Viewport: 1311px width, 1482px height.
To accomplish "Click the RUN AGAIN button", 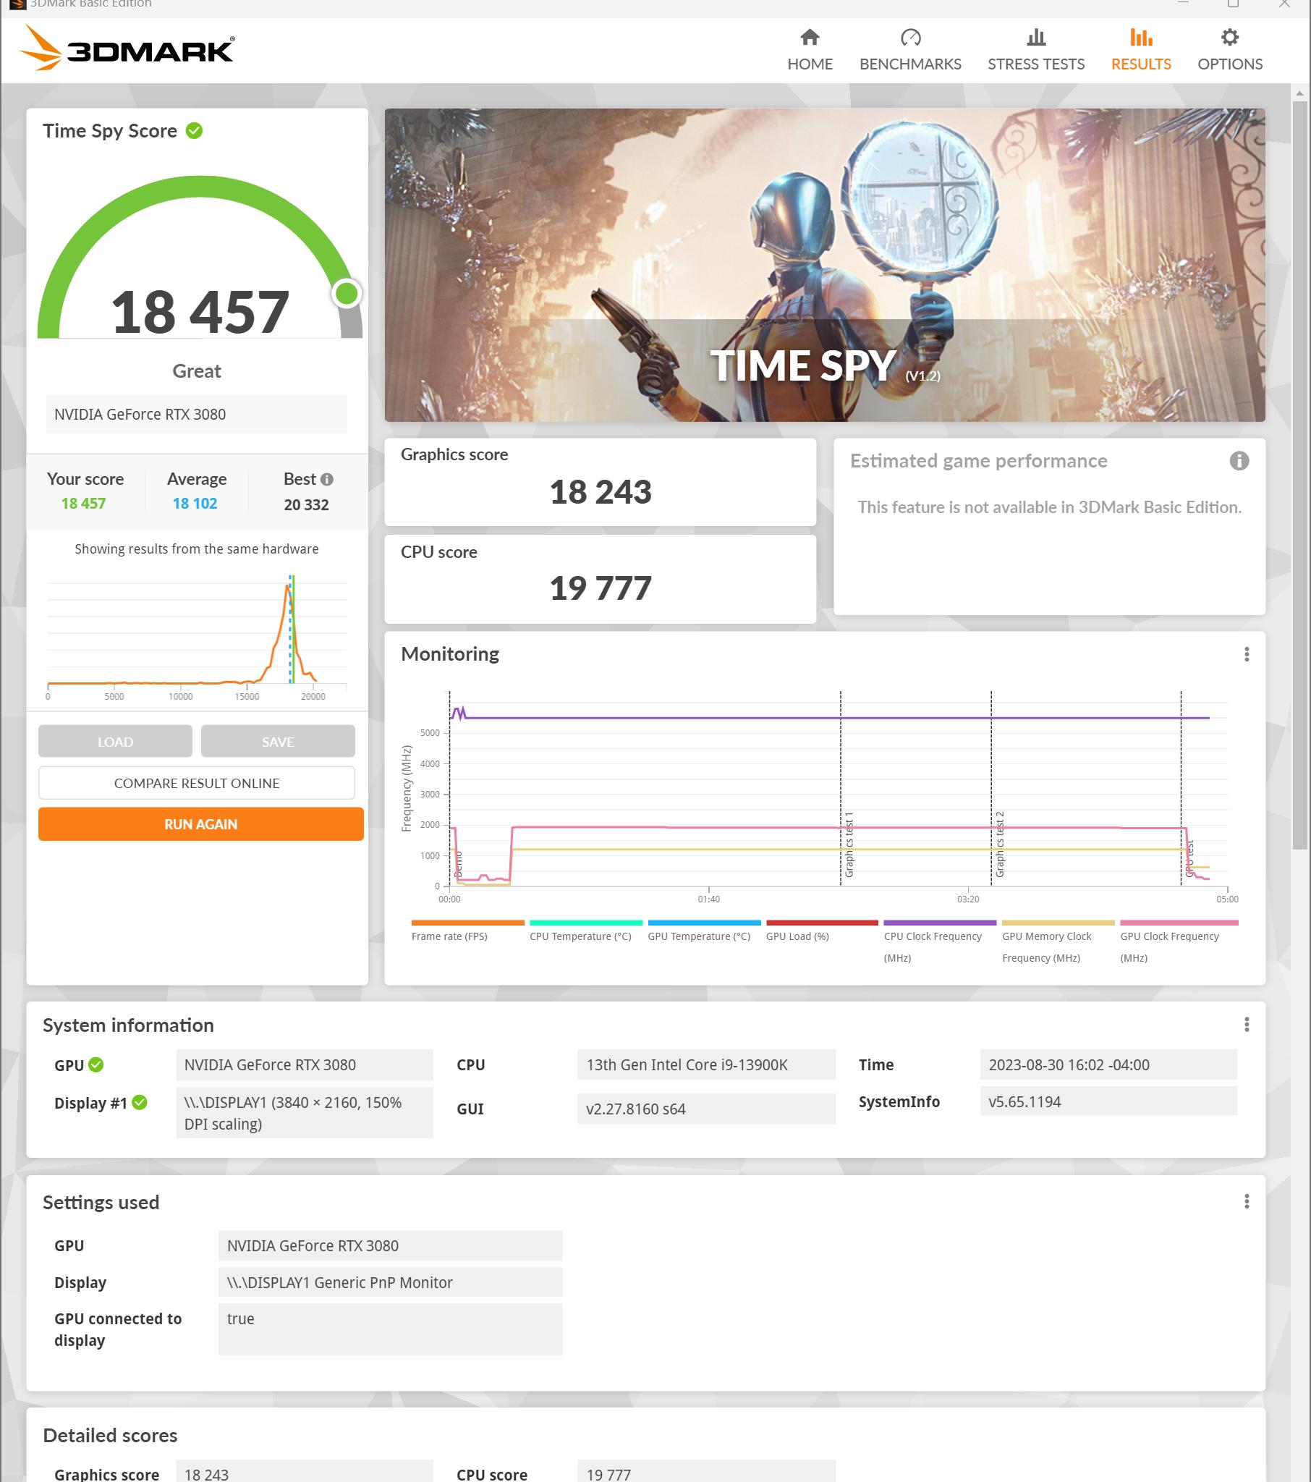I will (x=201, y=823).
